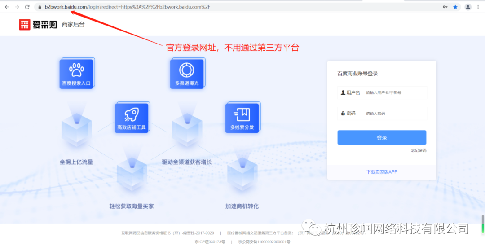Click the blue 登录 button
The width and height of the screenshot is (485, 250).
pos(382,137)
